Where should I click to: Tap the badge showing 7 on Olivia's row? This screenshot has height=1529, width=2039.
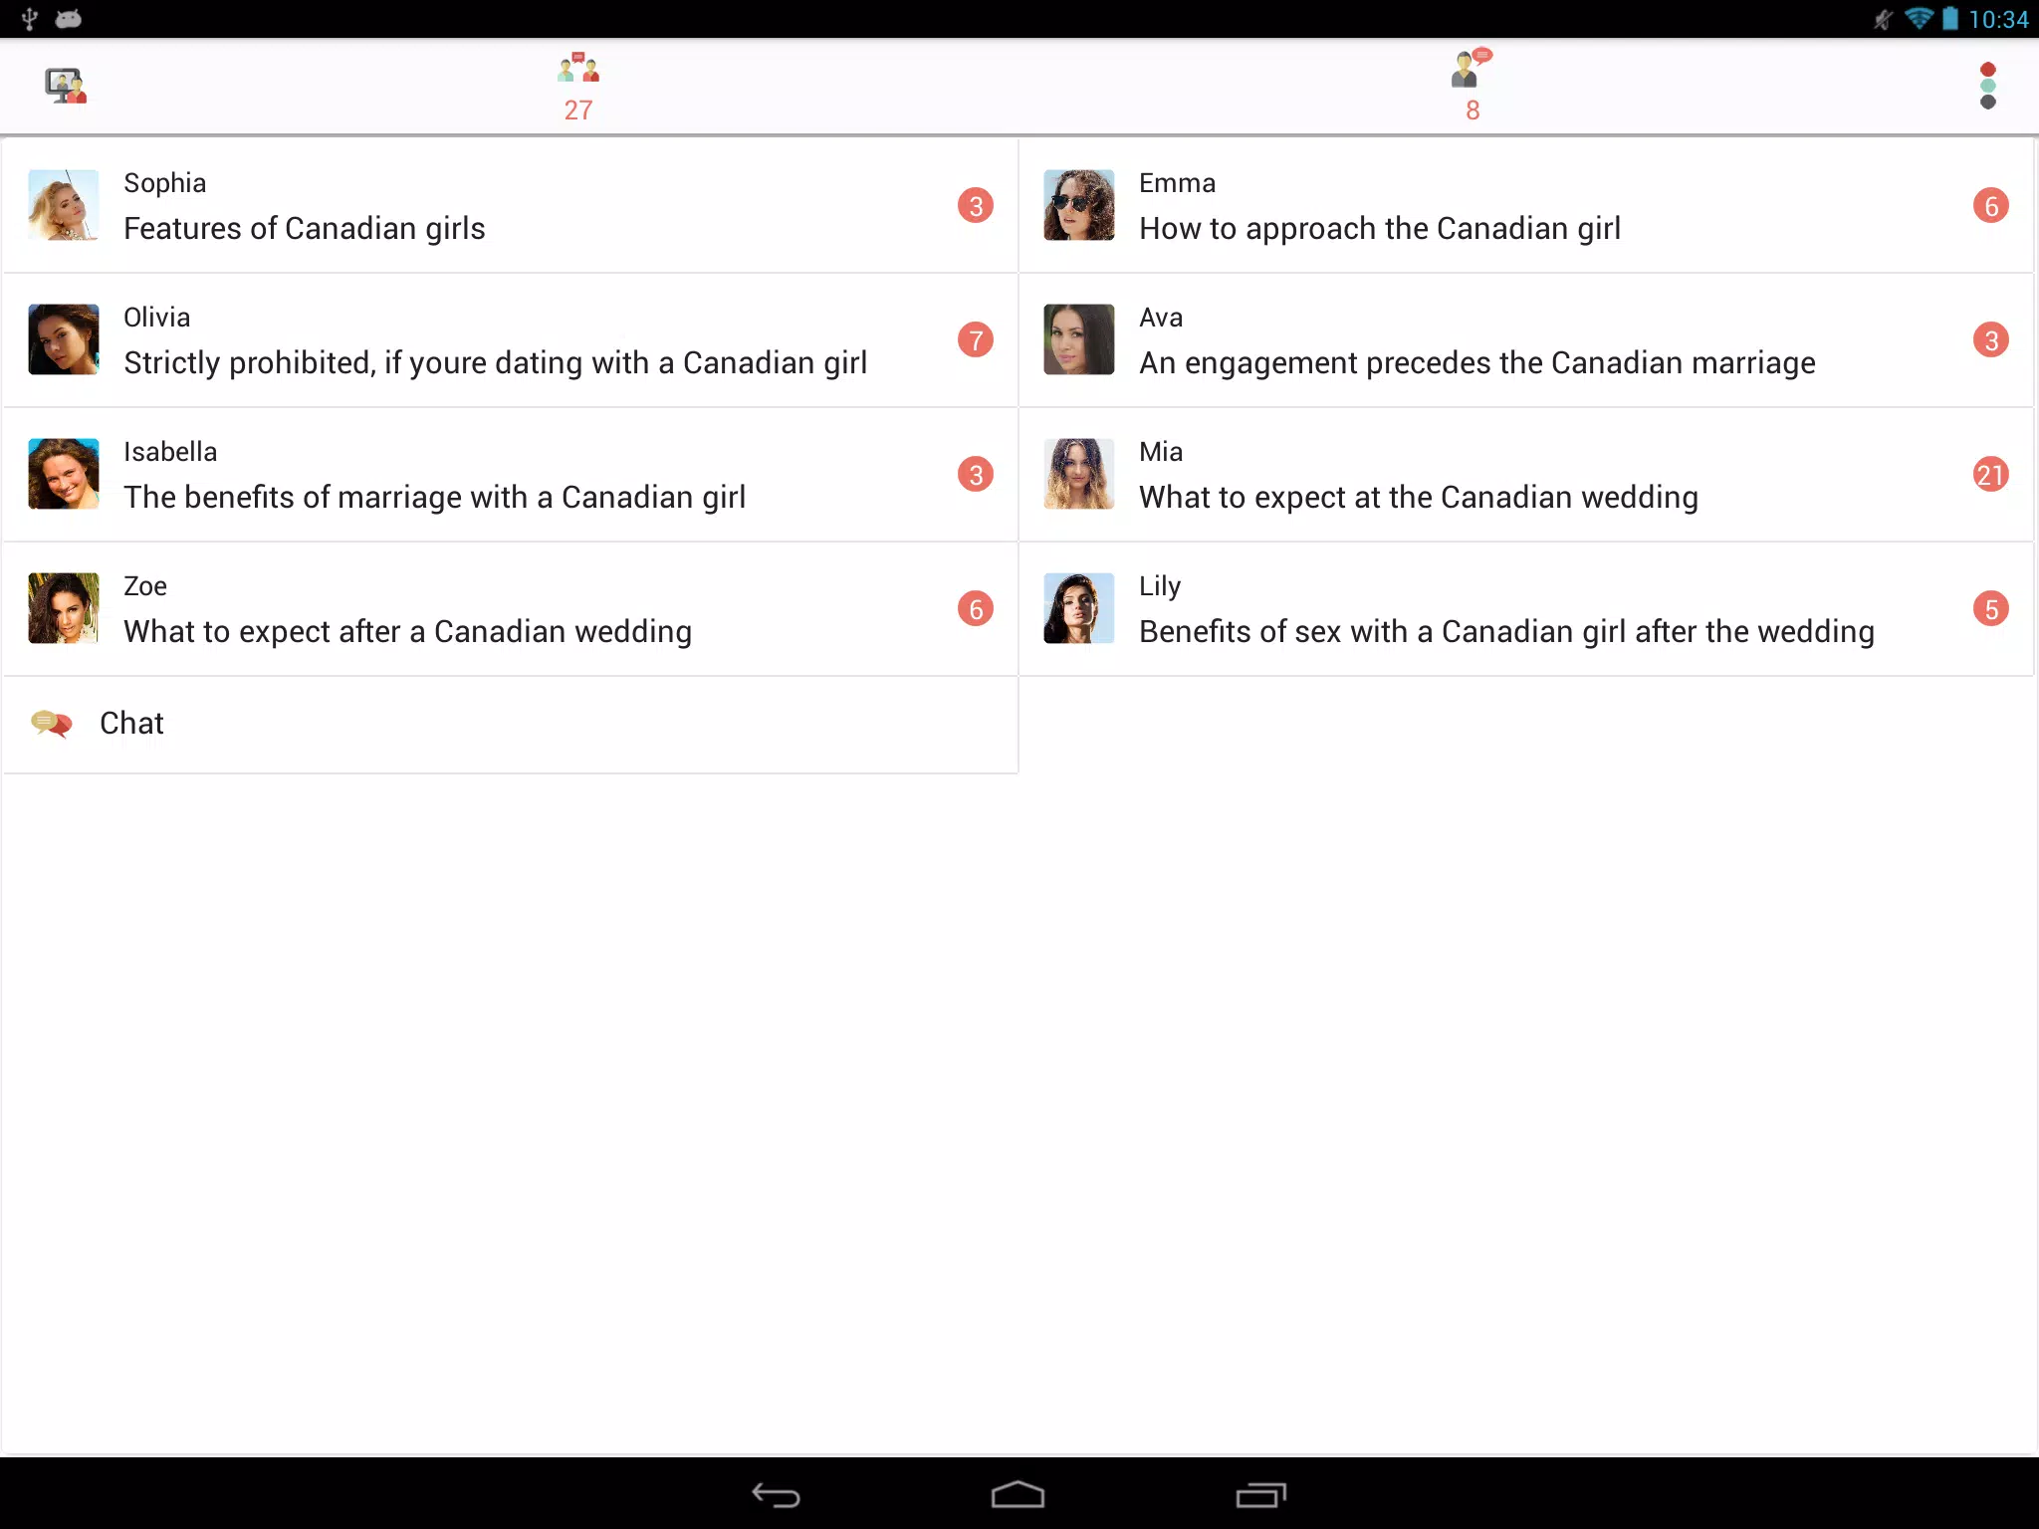coord(976,339)
